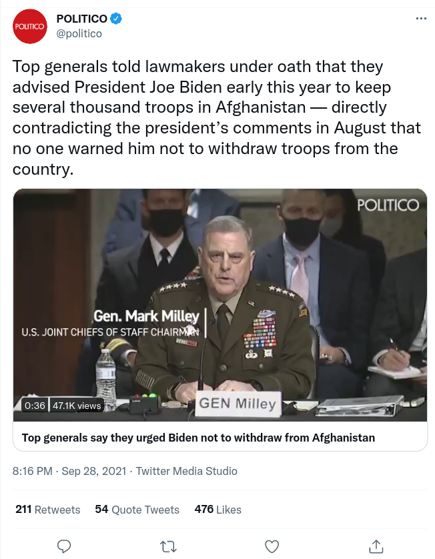Click the 0:36 video duration badge
This screenshot has width=435, height=559.
tap(35, 405)
